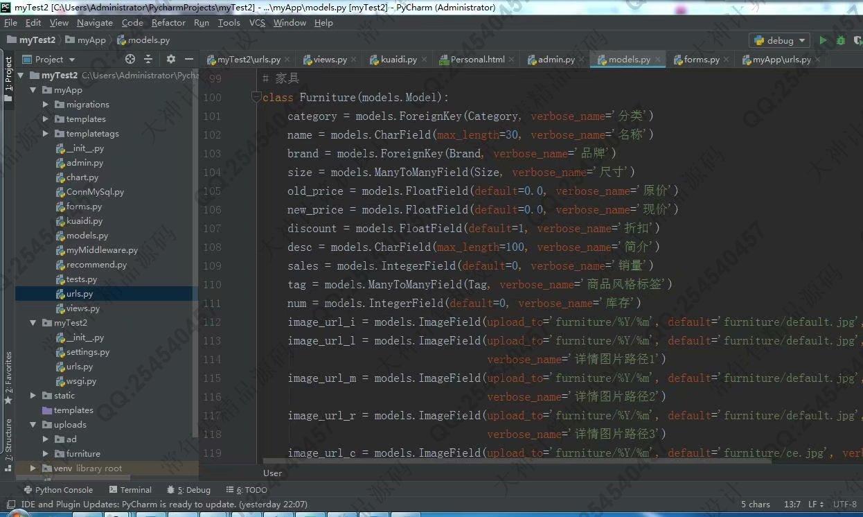Expand the furniture folder arrow under uploads

45,454
